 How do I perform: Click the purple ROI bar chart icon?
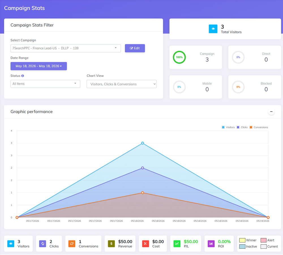tap(211, 244)
